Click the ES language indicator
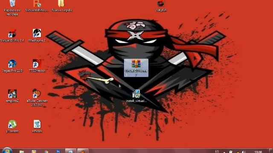Image resolution: width=273 pixels, height=153 pixels. 217,151
